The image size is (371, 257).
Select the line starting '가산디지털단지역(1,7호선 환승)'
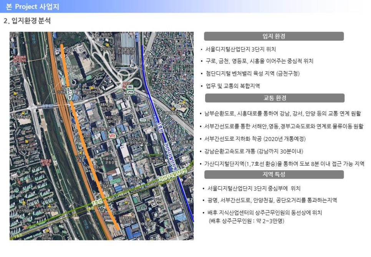coord(285,164)
